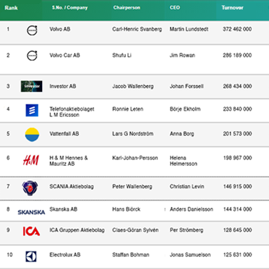269x269 pixels.
Task: Click the Scania griffin emblem
Action: (x=30, y=188)
